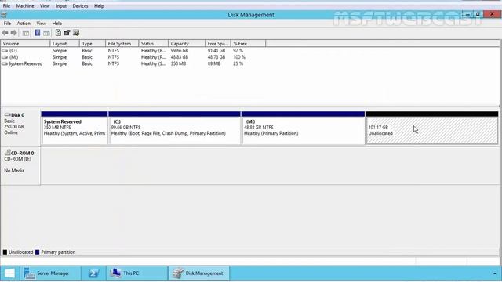Image resolution: width=502 pixels, height=282 pixels.
Task: Sort by the Status column header
Action: tap(154, 44)
